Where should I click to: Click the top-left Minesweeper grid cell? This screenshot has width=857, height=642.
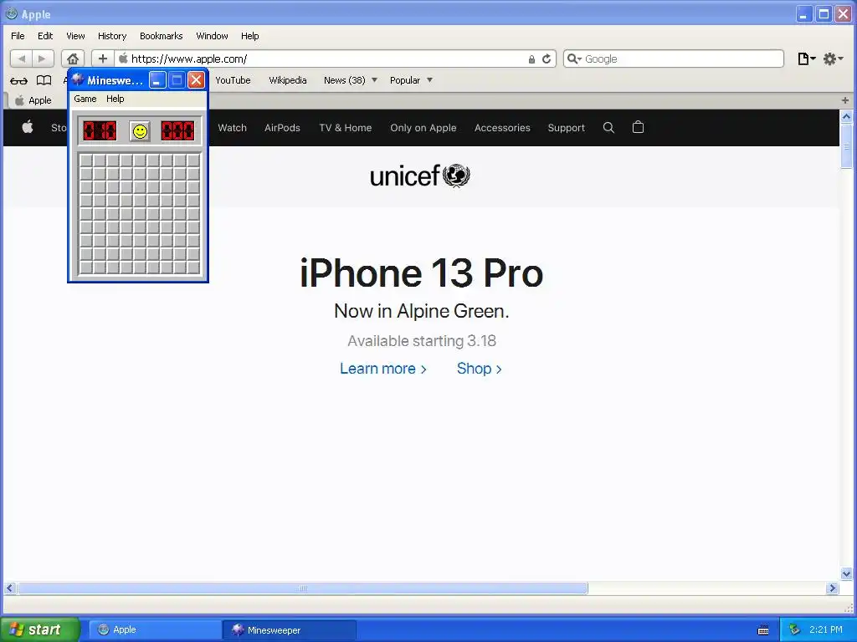[x=86, y=160]
